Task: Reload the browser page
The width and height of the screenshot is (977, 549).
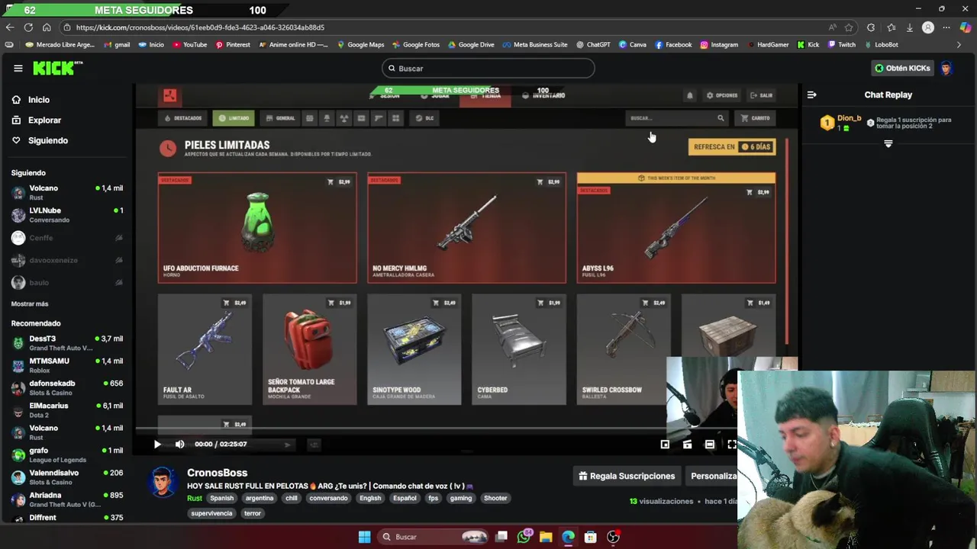Action: [28, 27]
